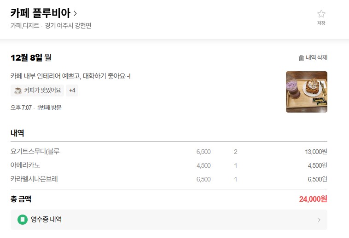Click the green receipt icon
The height and width of the screenshot is (238, 349).
pos(22,220)
